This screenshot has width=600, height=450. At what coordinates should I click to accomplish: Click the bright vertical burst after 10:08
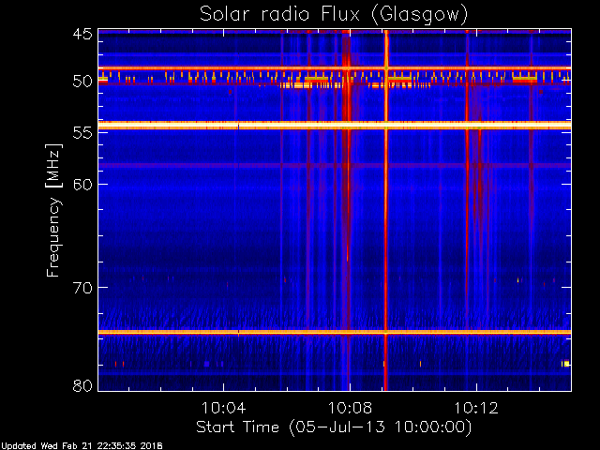385,210
